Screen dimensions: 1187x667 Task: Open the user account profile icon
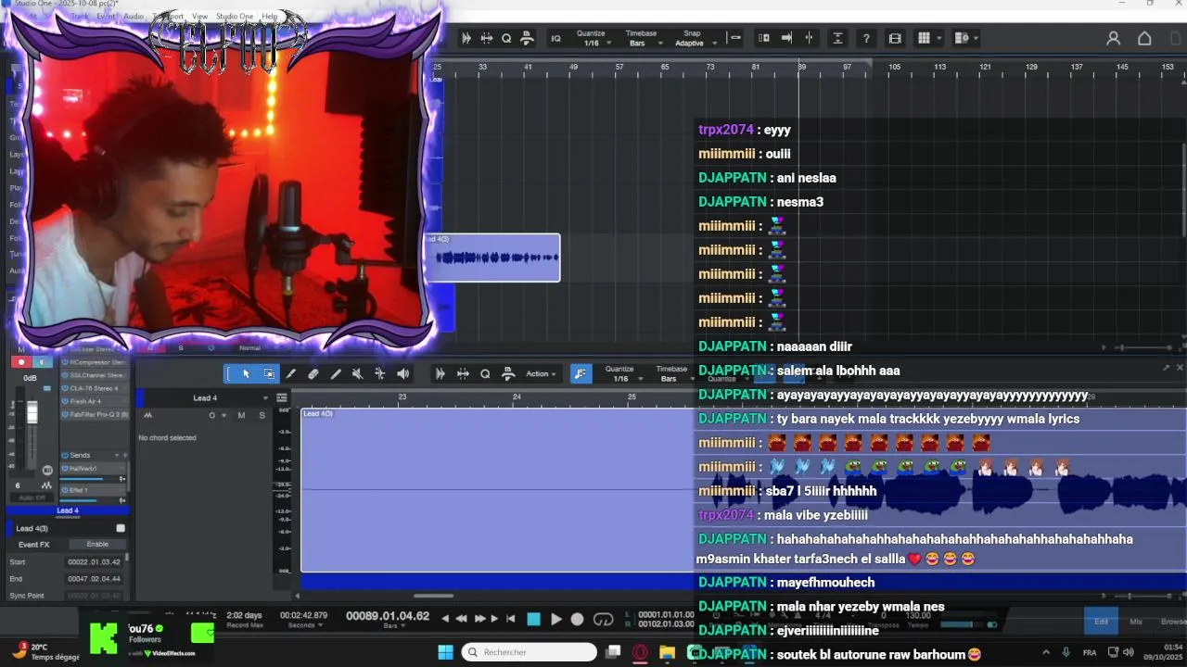pyautogui.click(x=1114, y=38)
